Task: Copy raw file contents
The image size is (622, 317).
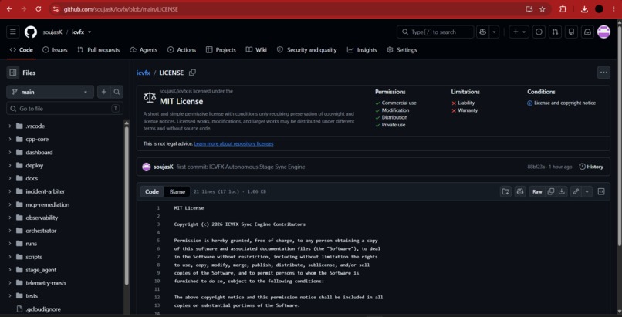Action: (550, 192)
